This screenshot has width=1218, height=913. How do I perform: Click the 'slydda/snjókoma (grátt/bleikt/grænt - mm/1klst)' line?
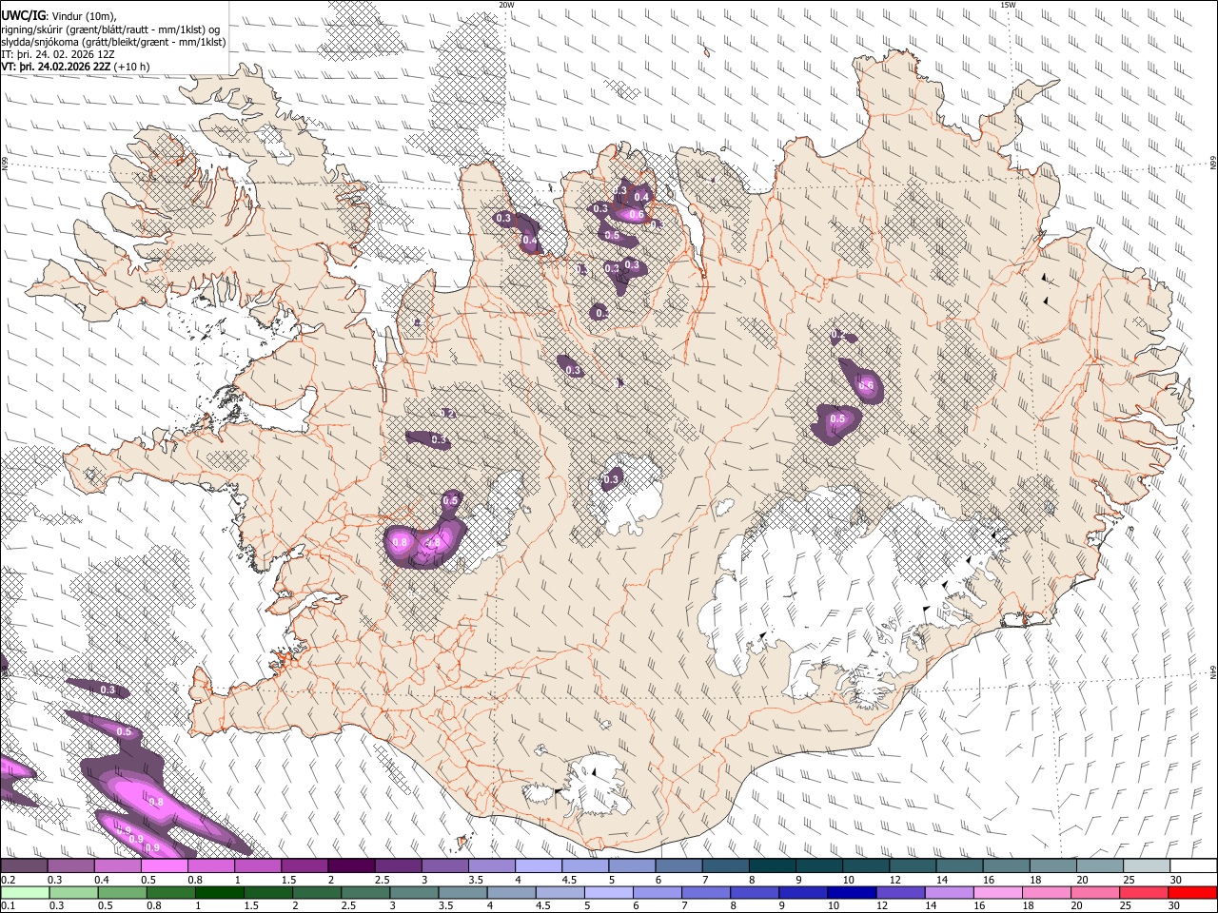pos(113,42)
